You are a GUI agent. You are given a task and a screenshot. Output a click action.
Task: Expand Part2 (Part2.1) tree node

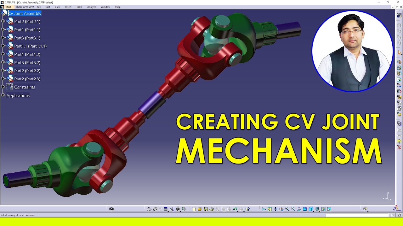tap(3, 21)
